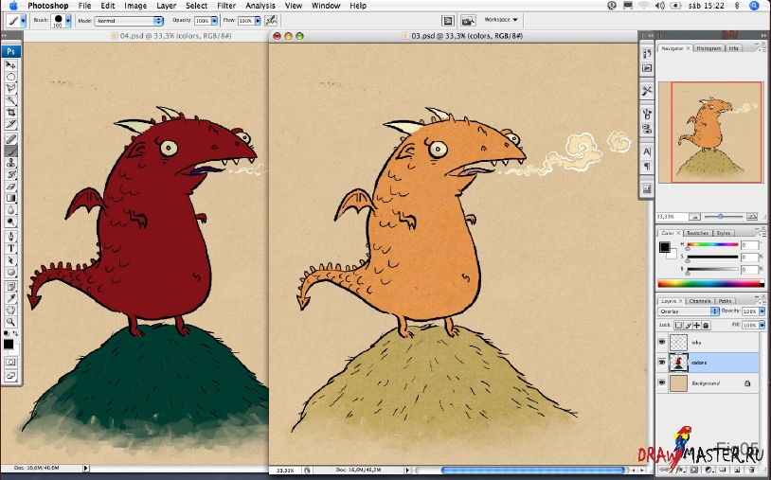Select the Zoom tool
771x480 pixels.
point(10,322)
